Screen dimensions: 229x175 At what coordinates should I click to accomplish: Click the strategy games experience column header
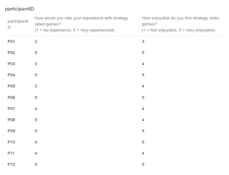pos(81,24)
